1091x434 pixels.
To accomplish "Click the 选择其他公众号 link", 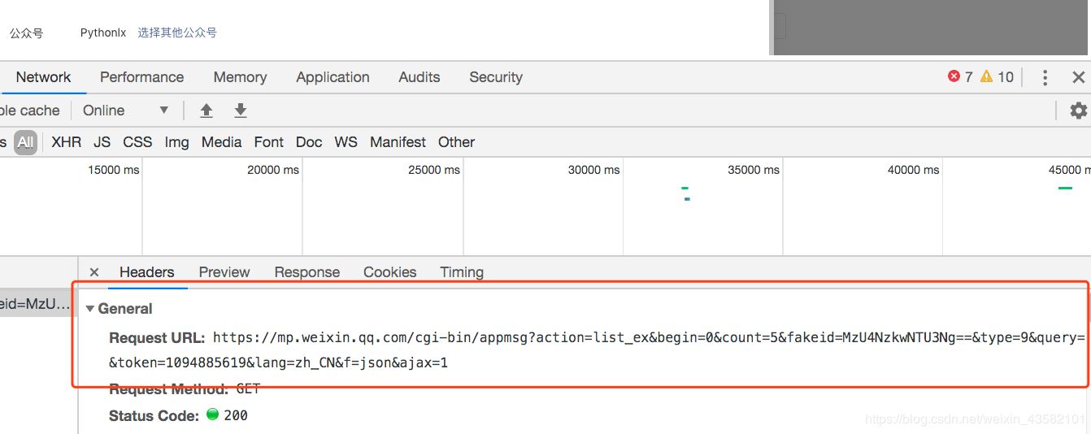I will (x=177, y=33).
